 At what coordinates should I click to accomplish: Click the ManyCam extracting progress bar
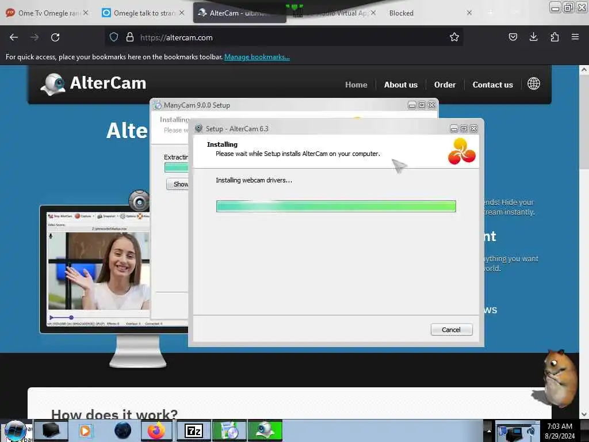[177, 167]
